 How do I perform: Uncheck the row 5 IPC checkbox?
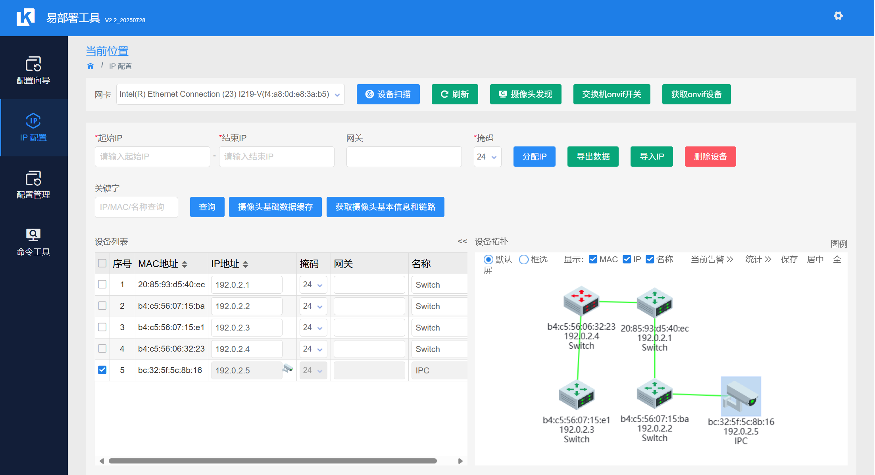coord(102,370)
